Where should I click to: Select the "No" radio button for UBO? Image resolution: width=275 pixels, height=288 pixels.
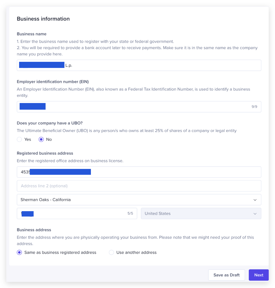click(x=41, y=139)
